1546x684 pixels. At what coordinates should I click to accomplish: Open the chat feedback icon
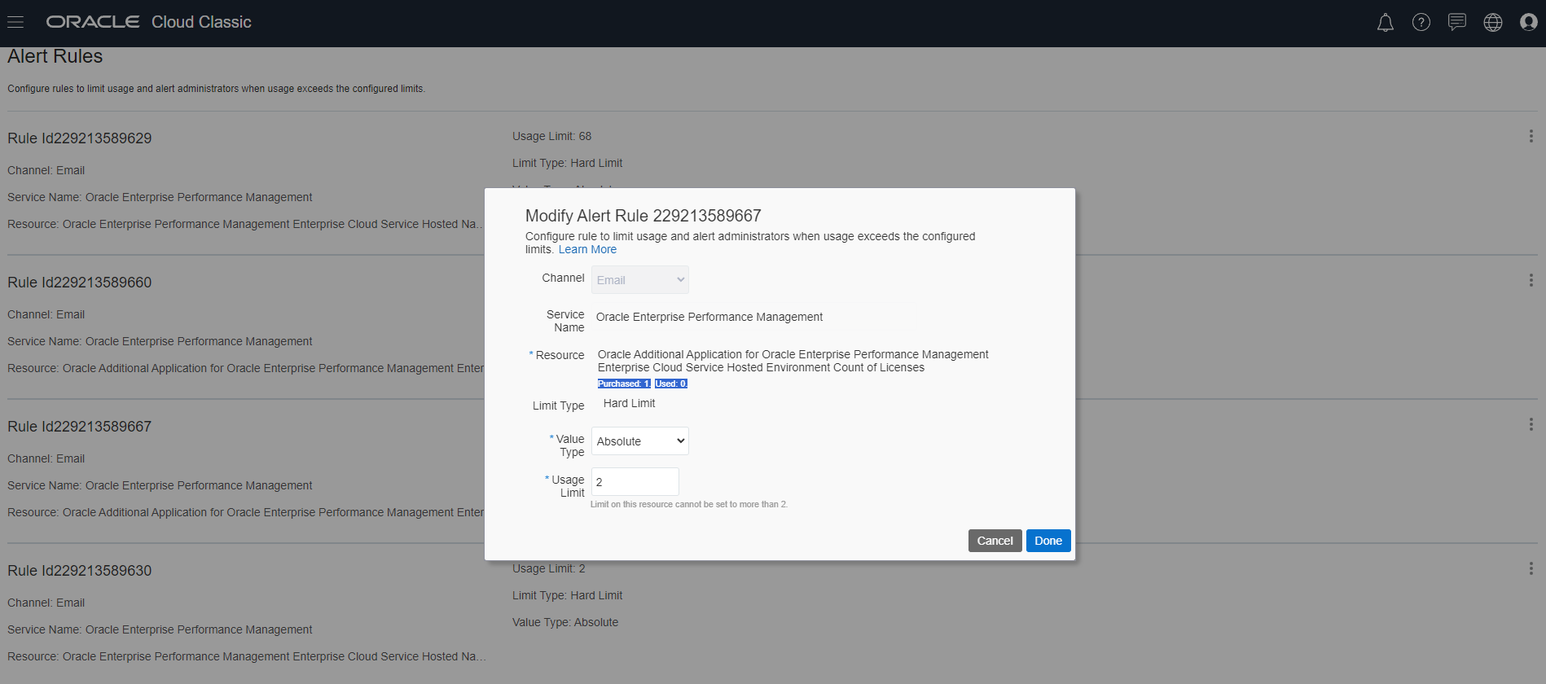coord(1457,22)
